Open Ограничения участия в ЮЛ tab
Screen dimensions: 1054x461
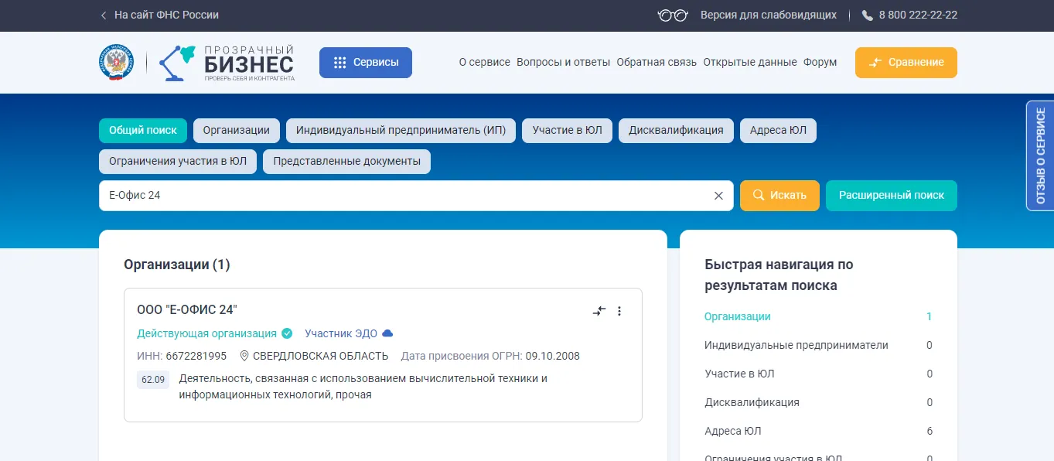178,162
